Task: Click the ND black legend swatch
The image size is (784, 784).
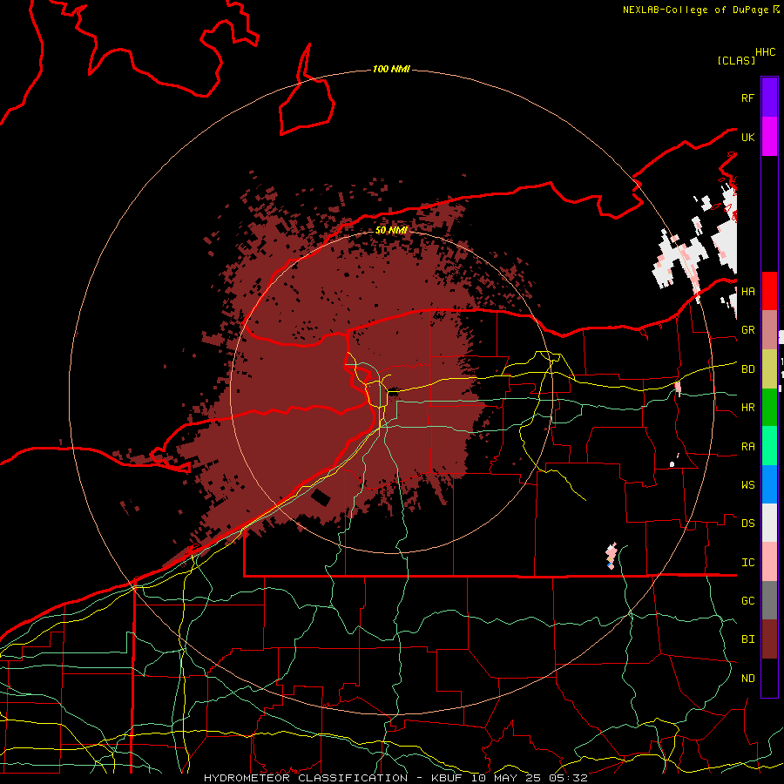Action: click(x=769, y=678)
